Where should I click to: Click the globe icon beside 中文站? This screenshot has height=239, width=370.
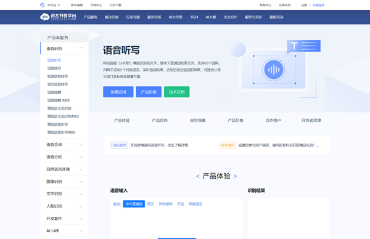[43, 5]
